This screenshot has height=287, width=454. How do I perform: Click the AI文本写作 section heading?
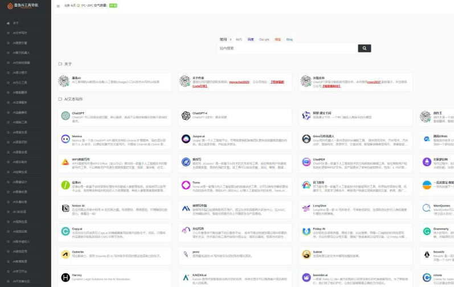pyautogui.click(x=73, y=99)
